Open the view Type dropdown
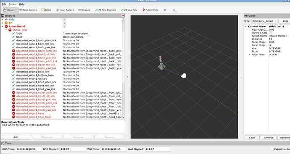 264,21
